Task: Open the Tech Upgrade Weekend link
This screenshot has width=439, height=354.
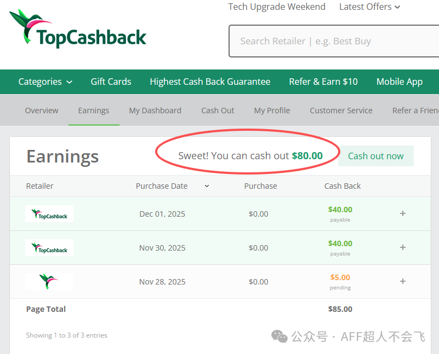Action: pyautogui.click(x=277, y=7)
